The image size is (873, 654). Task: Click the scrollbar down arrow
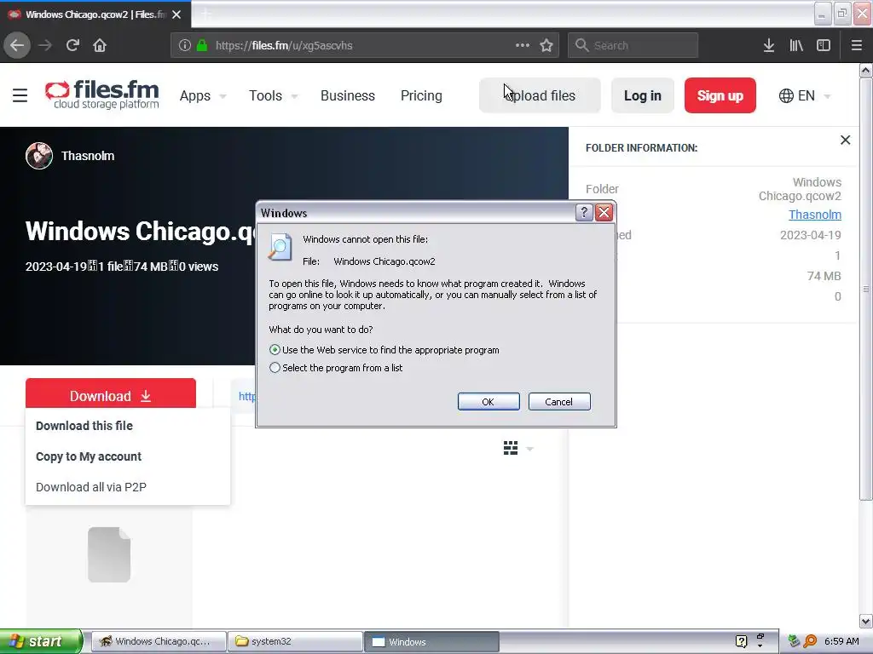[865, 621]
